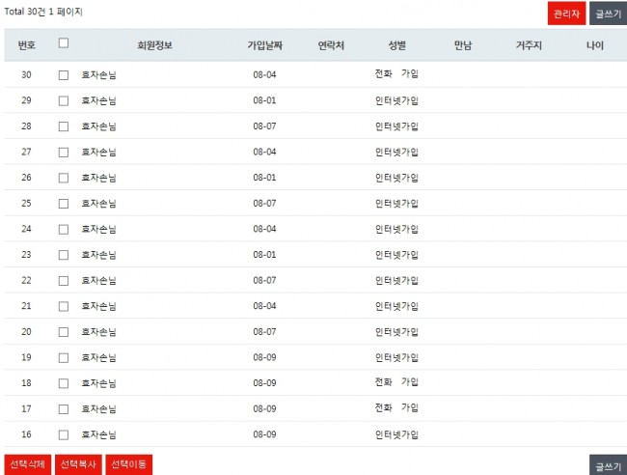Open the 효자손님 entry in row 29
Screen dimensions: 627x475
(x=98, y=100)
